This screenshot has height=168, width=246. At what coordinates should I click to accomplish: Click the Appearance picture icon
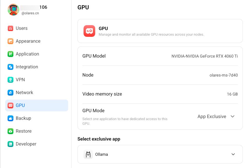[10, 41]
